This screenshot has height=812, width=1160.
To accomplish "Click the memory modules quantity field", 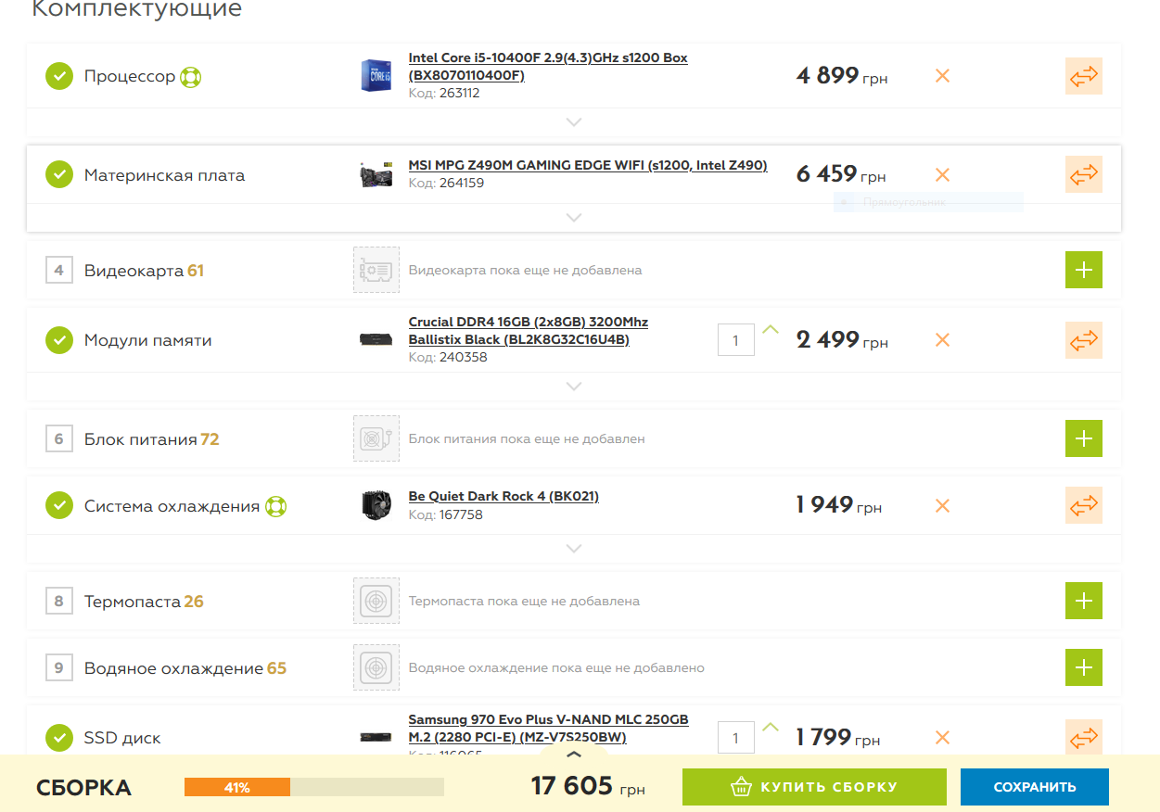I will [735, 340].
